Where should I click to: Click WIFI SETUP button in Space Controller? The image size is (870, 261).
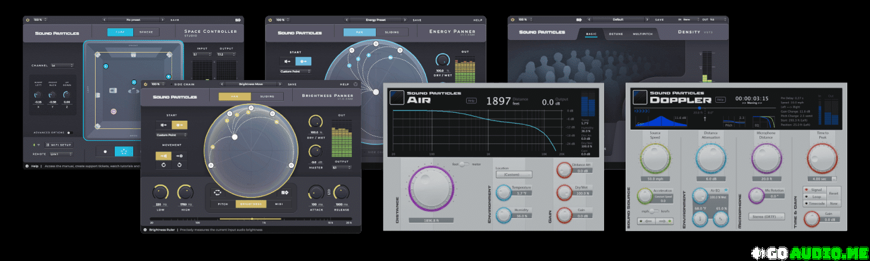click(x=59, y=145)
